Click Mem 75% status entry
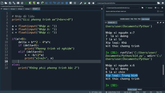The image size is (165, 93). [x=159, y=92]
